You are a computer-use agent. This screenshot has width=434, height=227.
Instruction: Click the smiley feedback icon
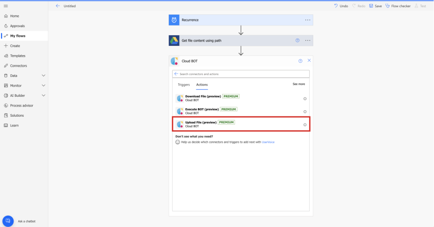point(178,142)
